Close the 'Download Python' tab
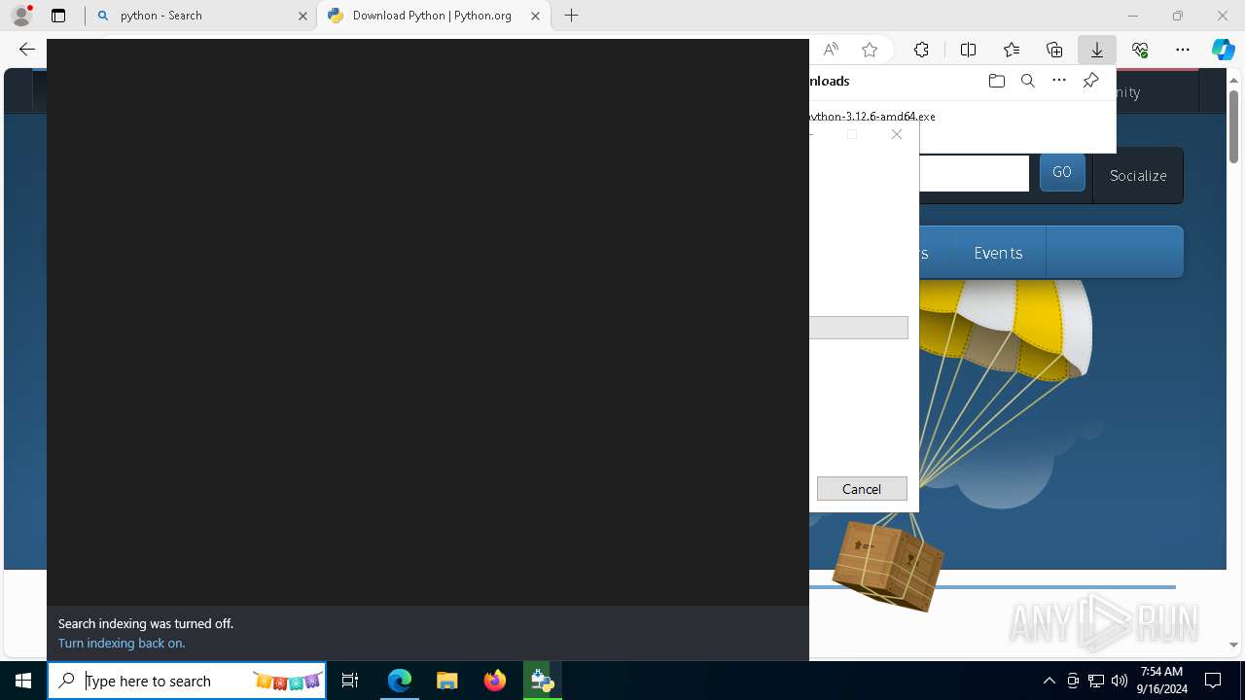This screenshot has width=1245, height=700. (x=535, y=16)
